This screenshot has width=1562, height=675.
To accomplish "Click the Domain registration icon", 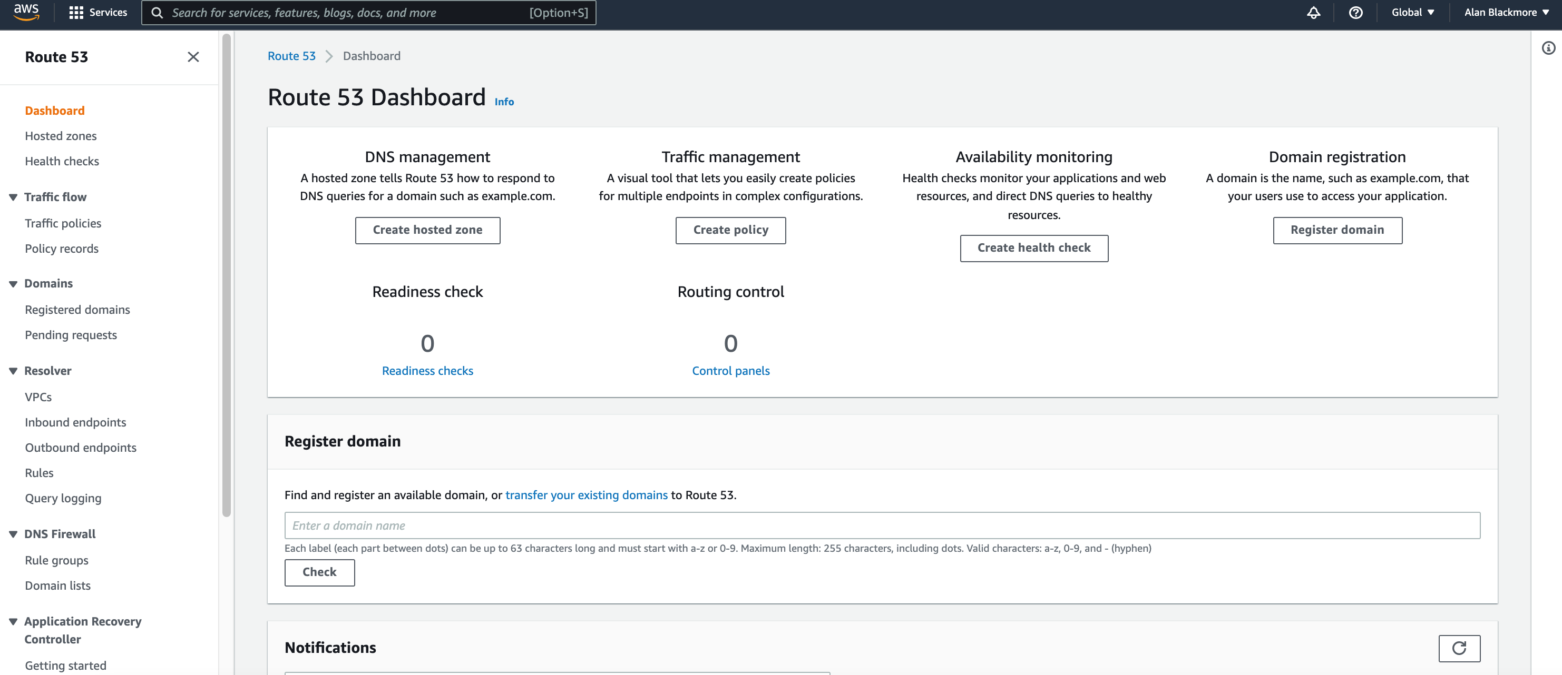I will point(1336,156).
